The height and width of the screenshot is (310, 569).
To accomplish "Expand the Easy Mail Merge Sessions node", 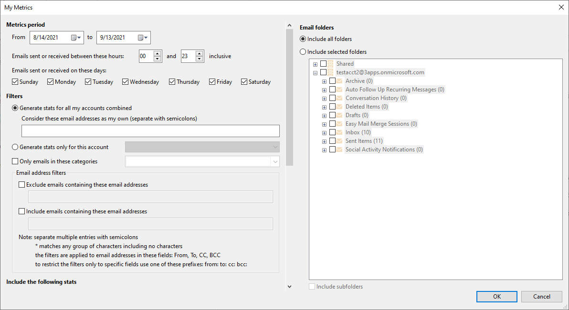I will tap(325, 125).
